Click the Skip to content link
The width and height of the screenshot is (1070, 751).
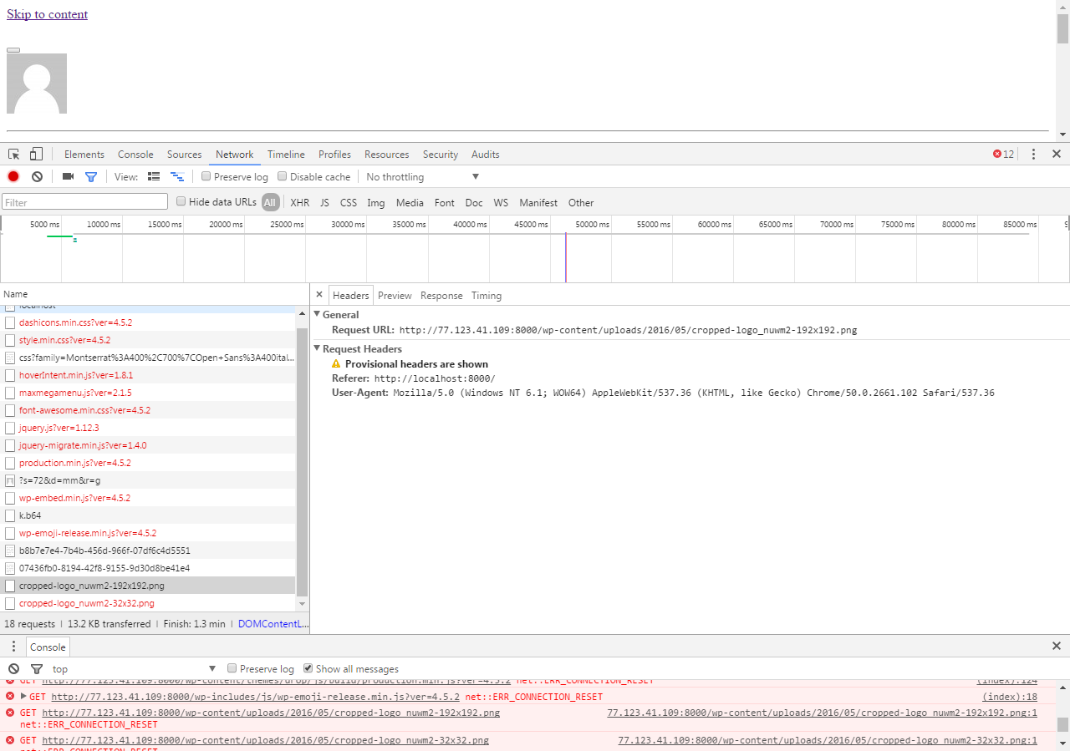pos(47,14)
